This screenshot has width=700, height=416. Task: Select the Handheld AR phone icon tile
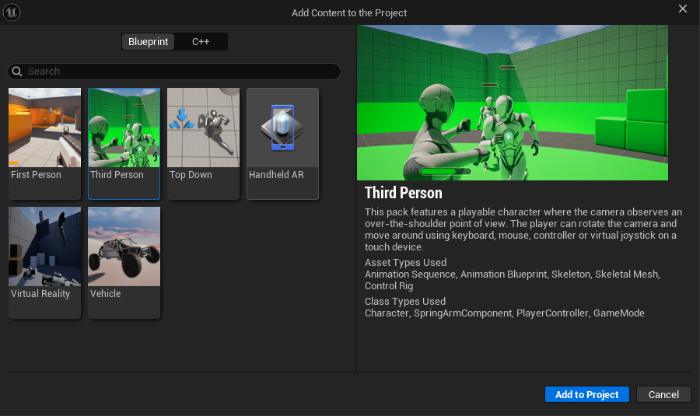click(x=282, y=128)
